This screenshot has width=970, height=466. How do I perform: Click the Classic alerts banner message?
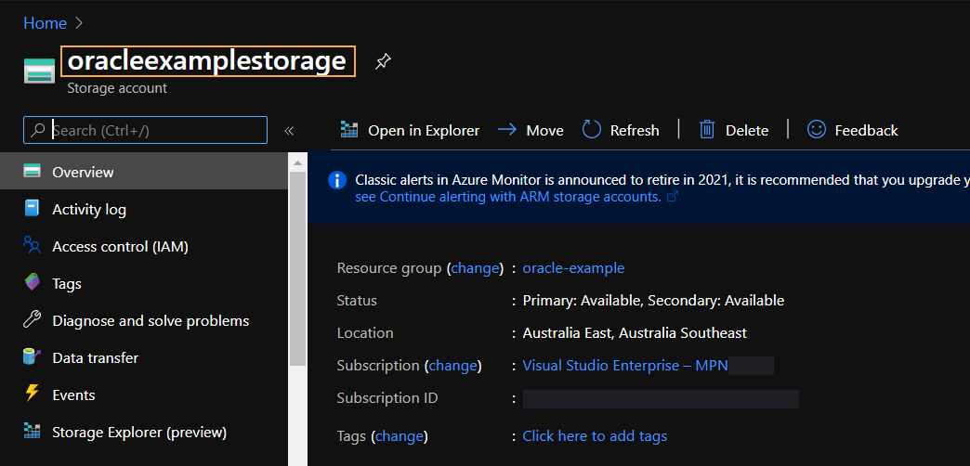662,180
